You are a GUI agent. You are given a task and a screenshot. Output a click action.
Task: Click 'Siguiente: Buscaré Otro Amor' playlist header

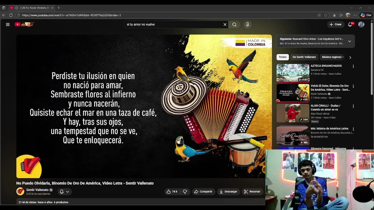tap(311, 39)
